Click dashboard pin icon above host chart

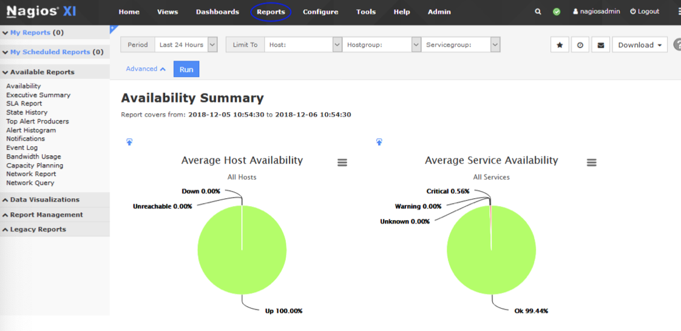[x=129, y=141]
